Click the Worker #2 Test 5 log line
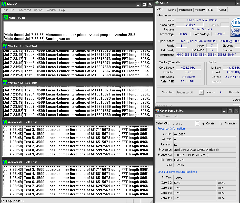Screen dimensions: 240x203 pos(76,98)
